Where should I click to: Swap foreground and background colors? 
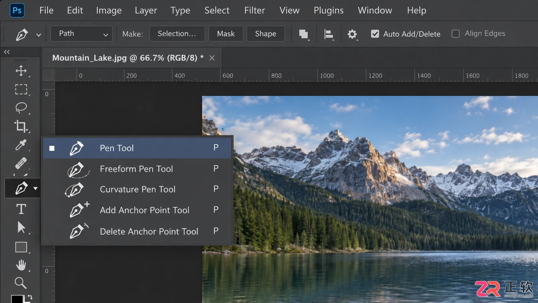(x=30, y=297)
